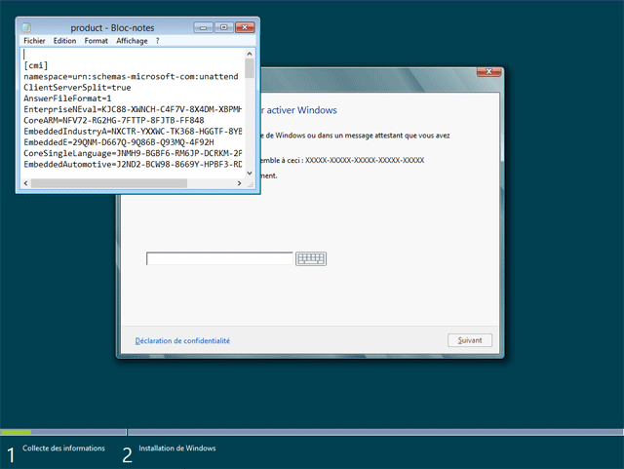This screenshot has width=624, height=469.
Task: Click the Notepad icon in the title bar
Action: pos(26,27)
